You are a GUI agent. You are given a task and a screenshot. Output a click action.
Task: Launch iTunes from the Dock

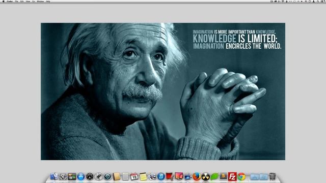pos(161,177)
